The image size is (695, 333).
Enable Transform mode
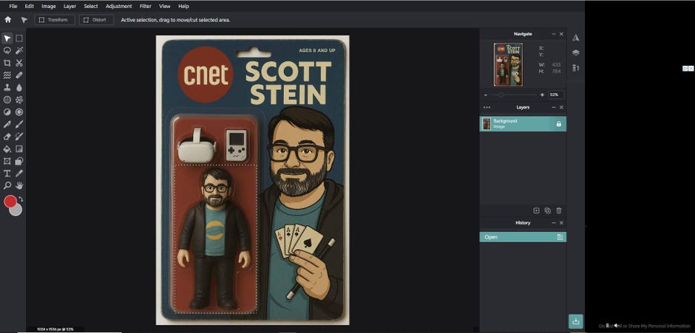point(55,20)
